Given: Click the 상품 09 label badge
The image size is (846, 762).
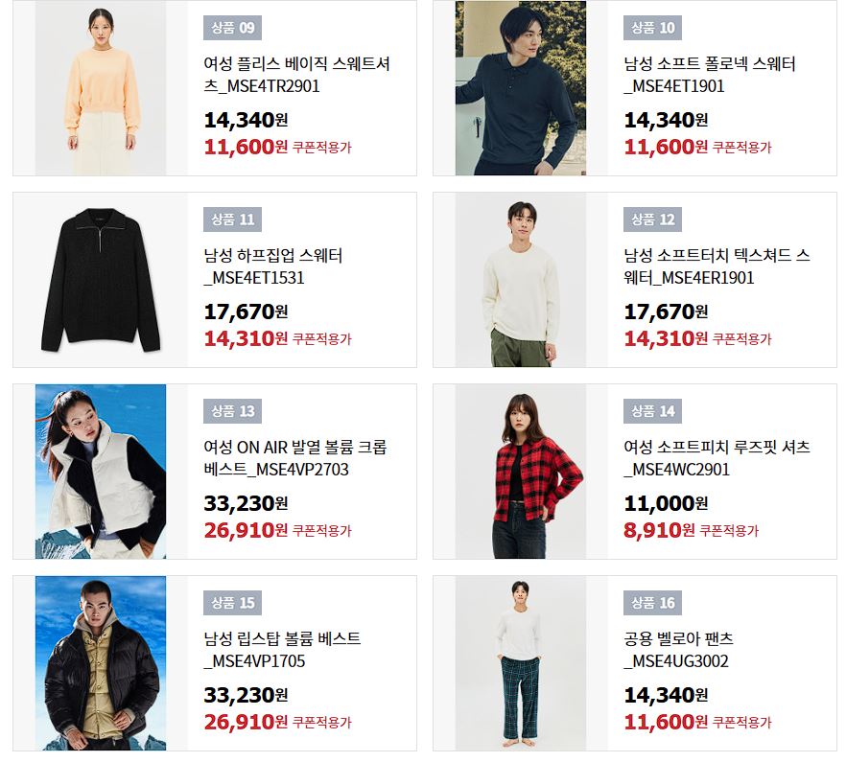Looking at the screenshot, I should click(x=232, y=28).
